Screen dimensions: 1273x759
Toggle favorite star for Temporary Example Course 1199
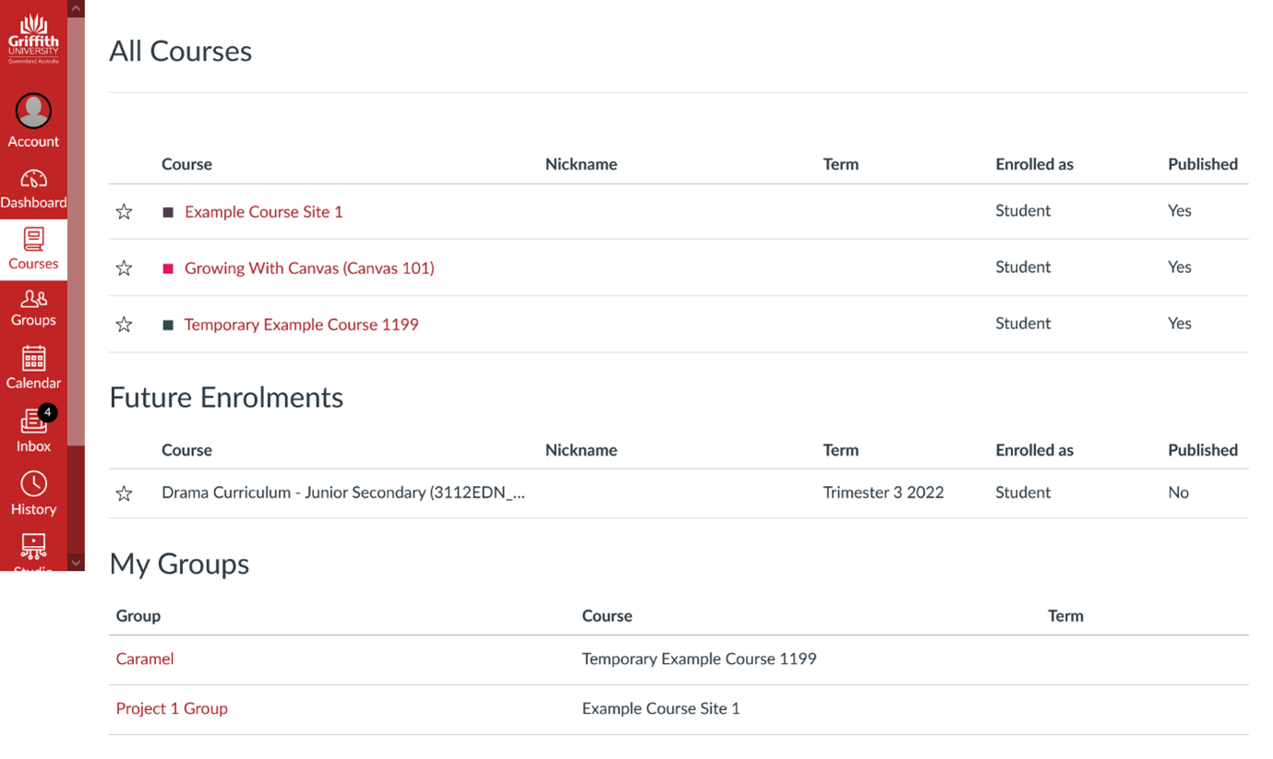pyautogui.click(x=124, y=325)
